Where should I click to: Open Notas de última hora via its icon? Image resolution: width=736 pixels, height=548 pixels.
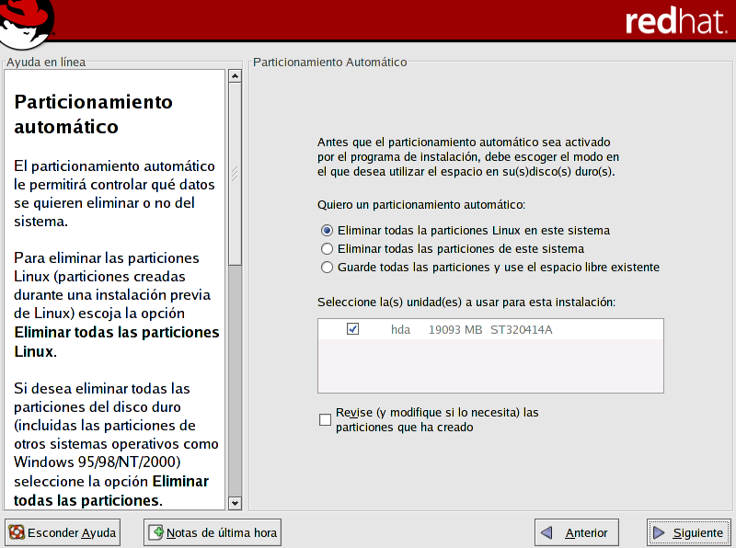[156, 532]
